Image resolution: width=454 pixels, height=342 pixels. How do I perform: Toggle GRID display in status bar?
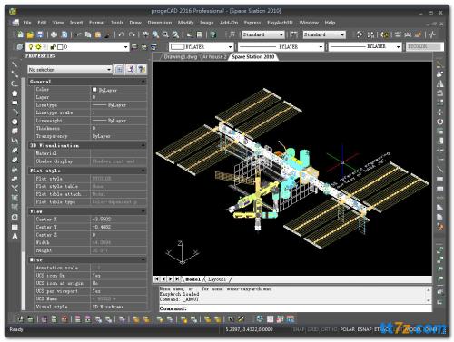click(312, 329)
